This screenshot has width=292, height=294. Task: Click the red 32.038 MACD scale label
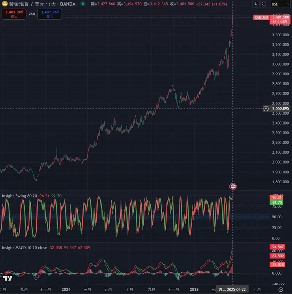(x=278, y=264)
